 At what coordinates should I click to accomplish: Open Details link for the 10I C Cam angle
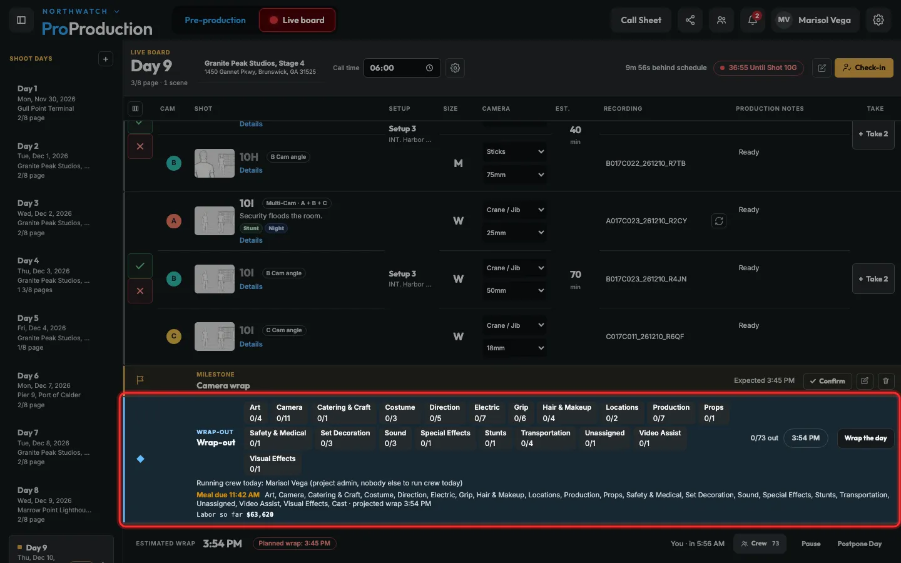pos(251,344)
